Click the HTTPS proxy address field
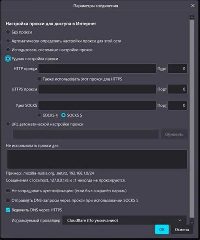 coord(97,89)
